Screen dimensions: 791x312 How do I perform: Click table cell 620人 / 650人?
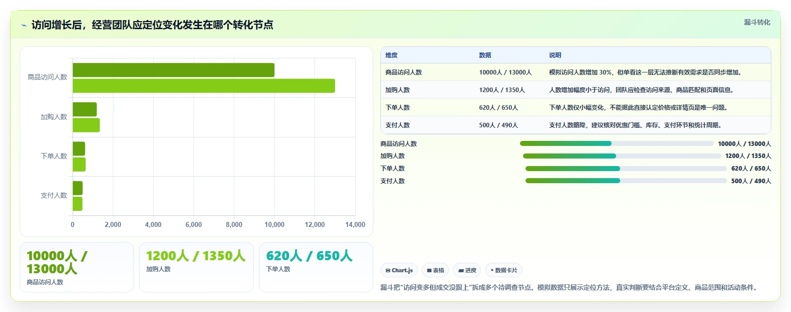[498, 108]
